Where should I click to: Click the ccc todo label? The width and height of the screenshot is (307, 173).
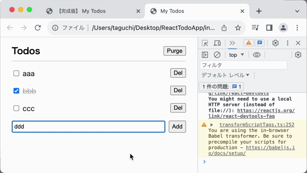pos(29,109)
